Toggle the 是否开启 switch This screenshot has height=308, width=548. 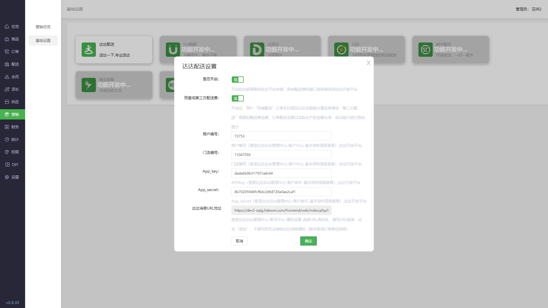[x=237, y=80]
